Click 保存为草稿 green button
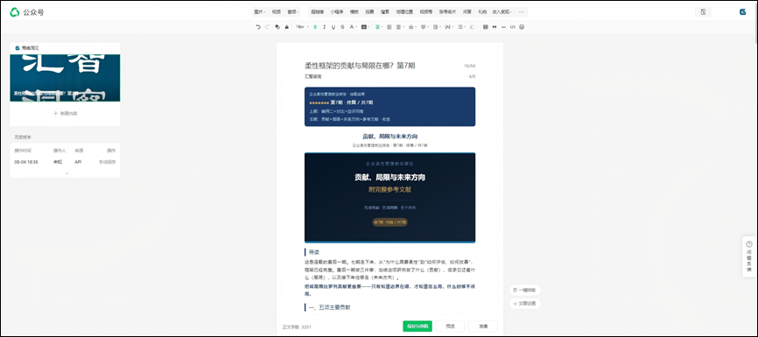This screenshot has width=758, height=337. (418, 326)
